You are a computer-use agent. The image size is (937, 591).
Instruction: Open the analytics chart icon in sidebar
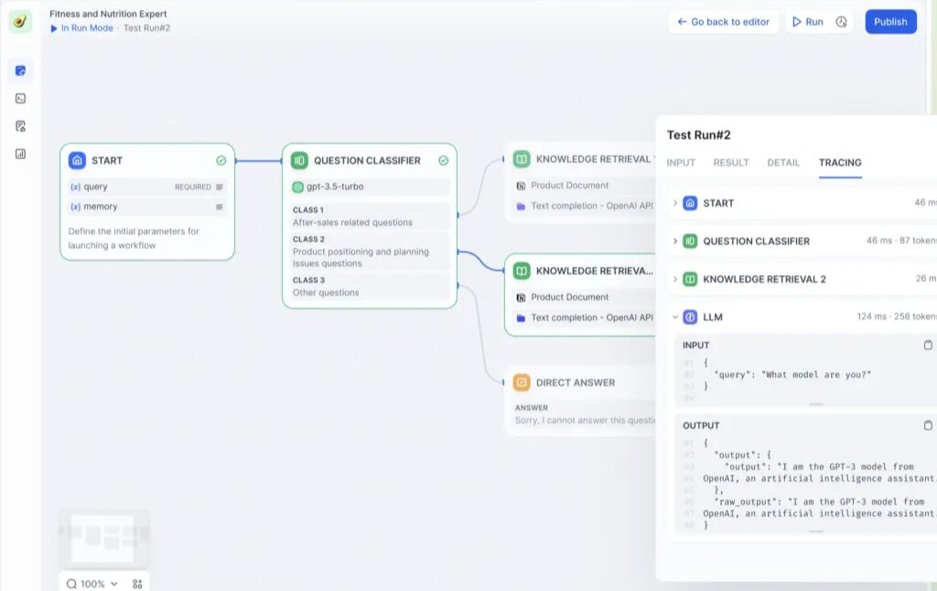(x=20, y=154)
